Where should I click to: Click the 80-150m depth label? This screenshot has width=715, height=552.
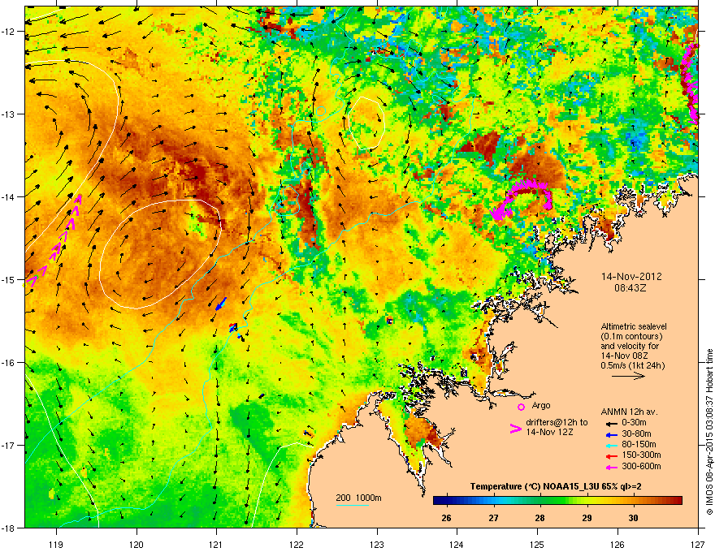[x=639, y=445]
